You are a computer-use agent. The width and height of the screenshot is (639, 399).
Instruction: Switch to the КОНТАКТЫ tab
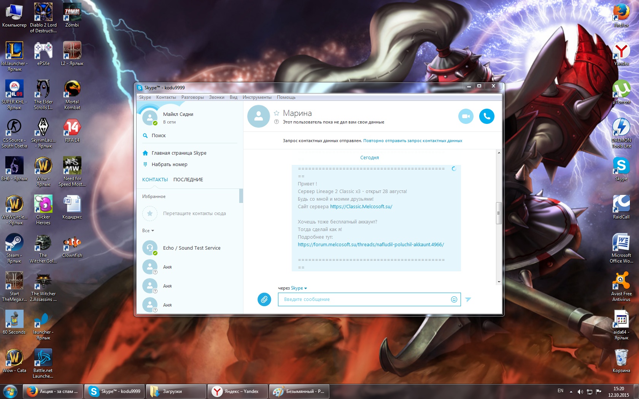tap(155, 180)
